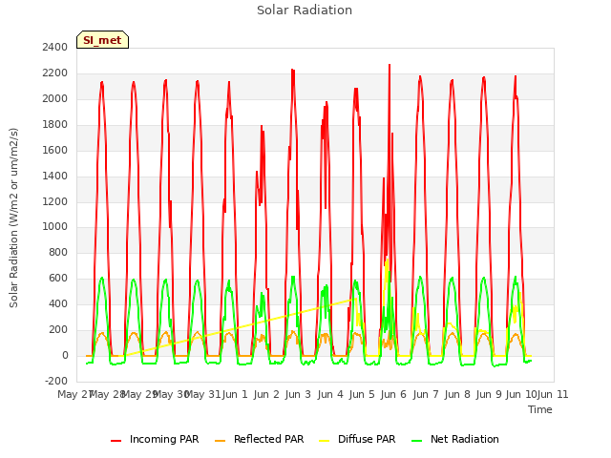The width and height of the screenshot is (611, 458).
Task: Click the Jun 5 x-axis date label
Action: (362, 394)
